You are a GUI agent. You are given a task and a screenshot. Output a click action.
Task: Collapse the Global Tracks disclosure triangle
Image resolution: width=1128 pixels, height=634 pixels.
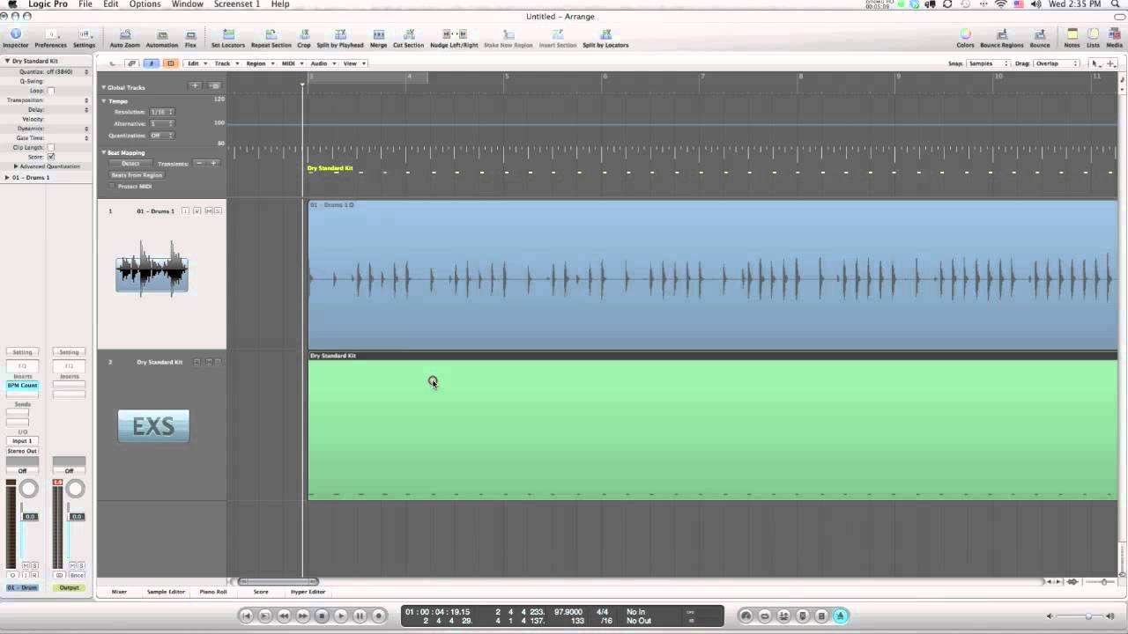103,87
